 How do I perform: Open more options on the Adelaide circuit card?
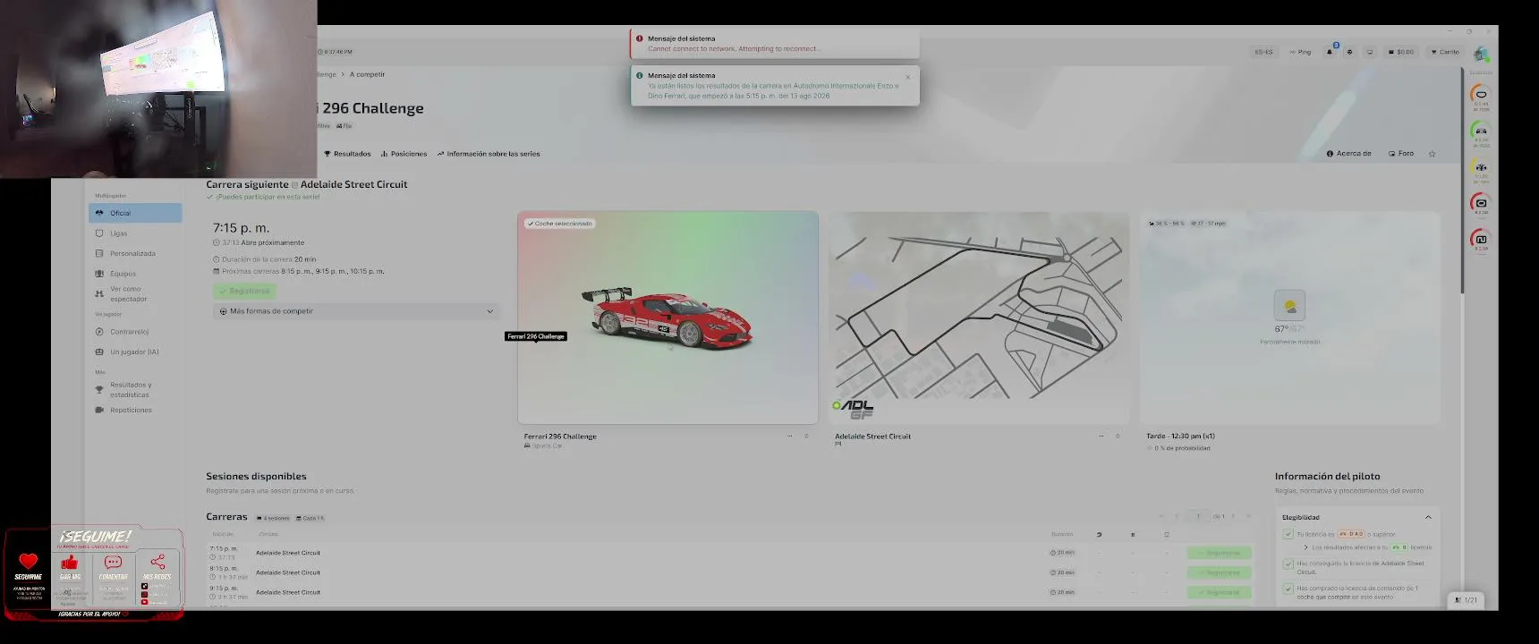1101,436
